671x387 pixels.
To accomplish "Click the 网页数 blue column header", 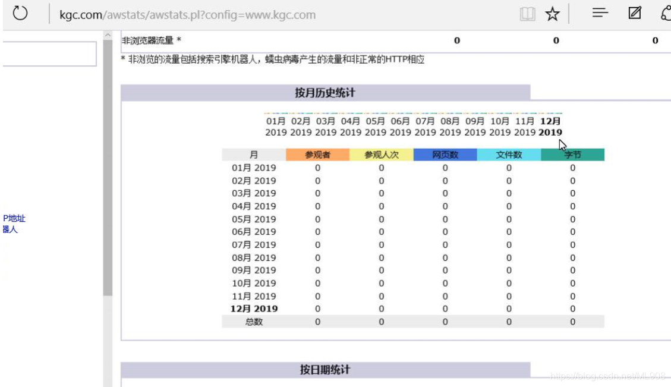I will tap(445, 155).
